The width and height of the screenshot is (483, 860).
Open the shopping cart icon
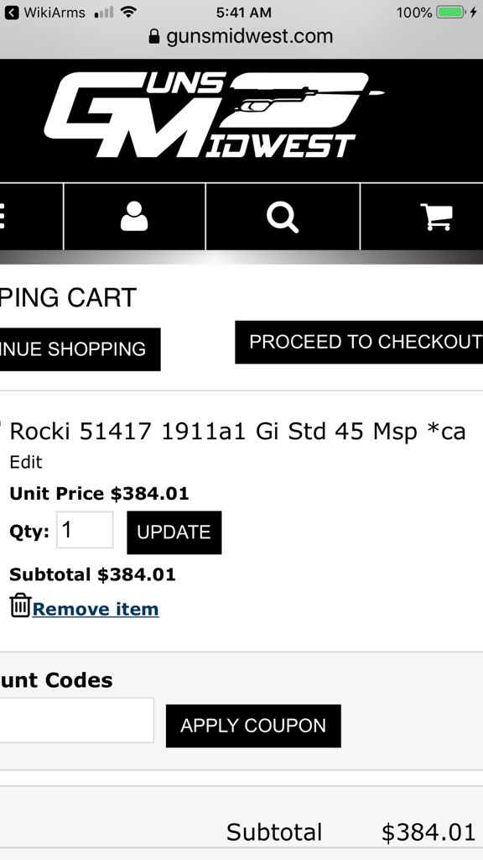436,217
